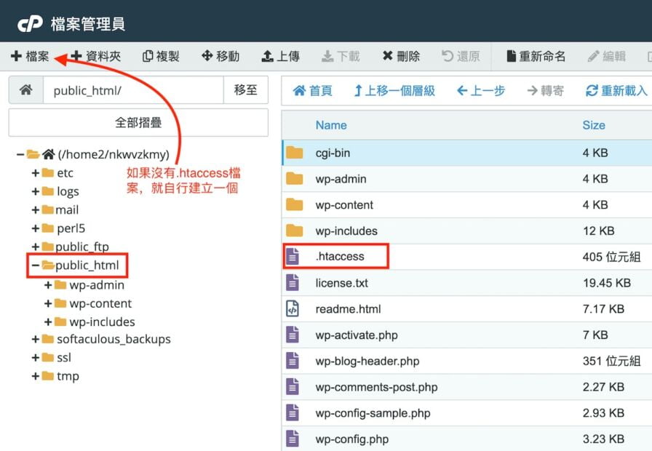
Task: Click the 全部摺疊 collapse all button
Action: pyautogui.click(x=138, y=123)
